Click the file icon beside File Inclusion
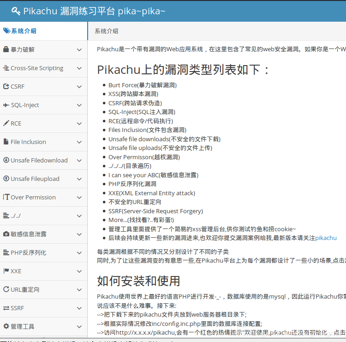This screenshot has height=342, width=346. [6, 142]
